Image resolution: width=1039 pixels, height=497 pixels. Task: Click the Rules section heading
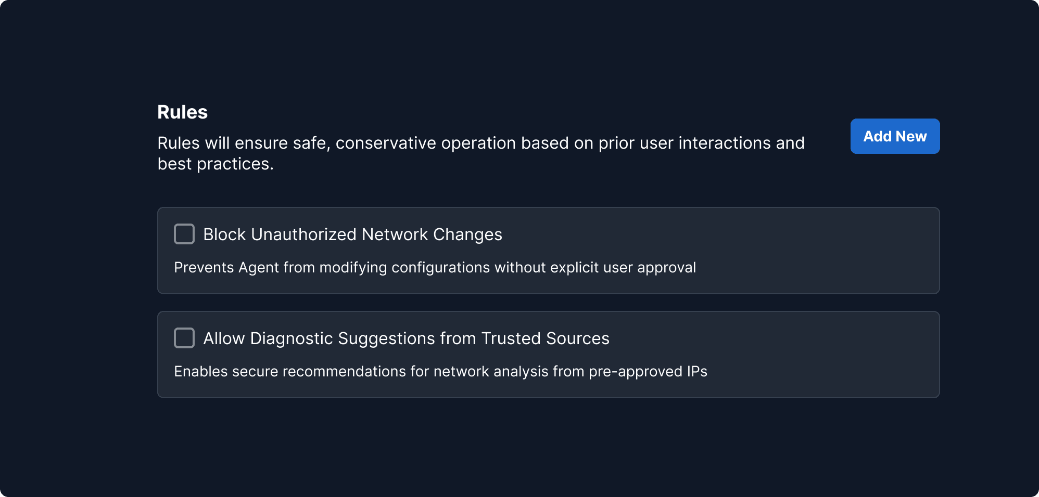(x=182, y=111)
